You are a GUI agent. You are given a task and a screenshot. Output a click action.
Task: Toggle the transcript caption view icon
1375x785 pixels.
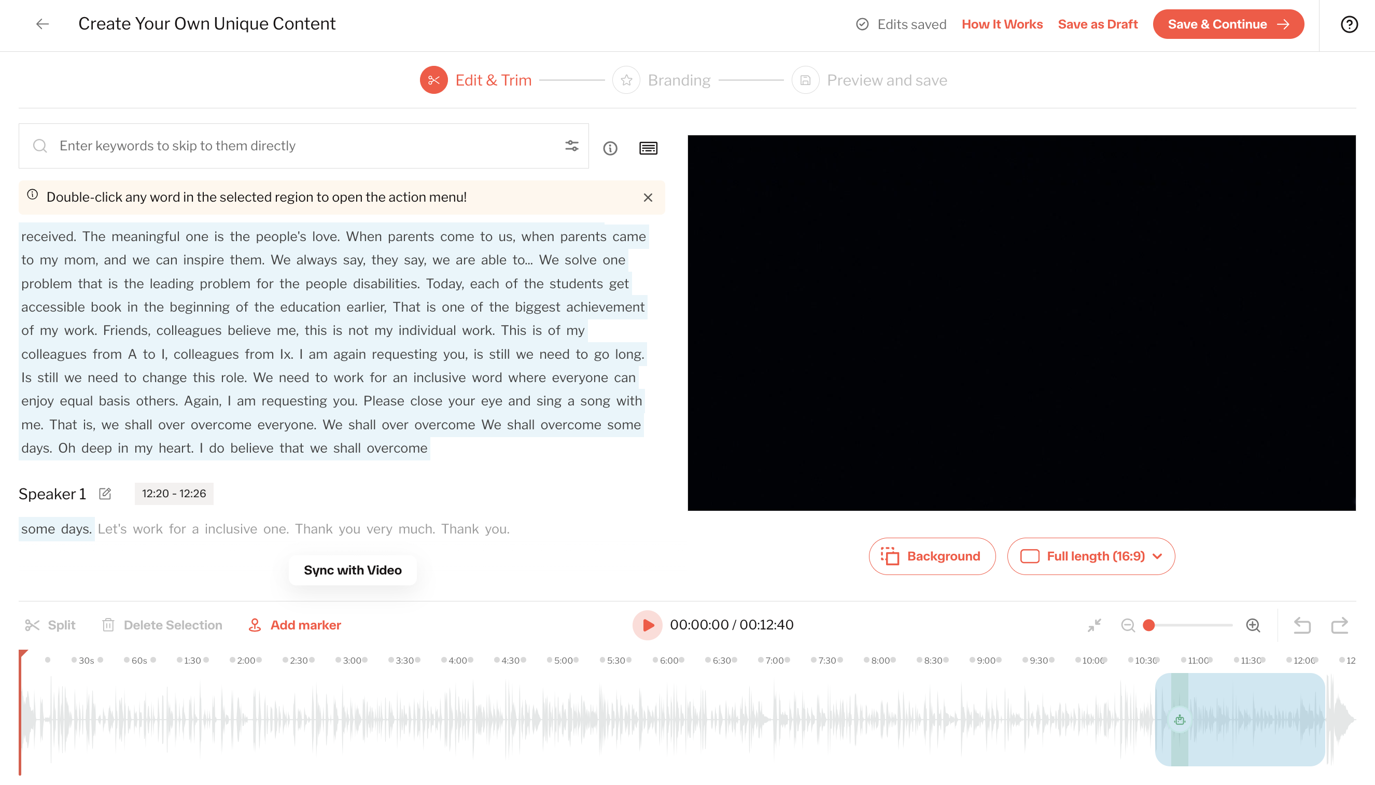point(648,148)
